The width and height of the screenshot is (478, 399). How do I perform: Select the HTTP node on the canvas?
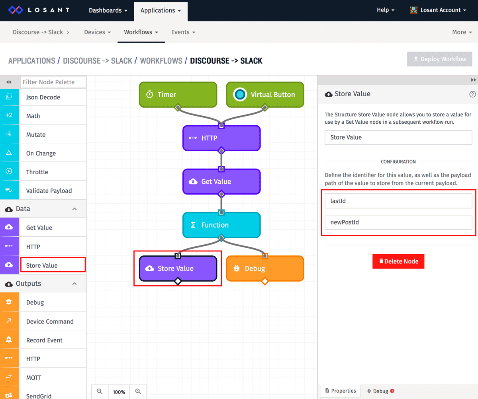221,138
